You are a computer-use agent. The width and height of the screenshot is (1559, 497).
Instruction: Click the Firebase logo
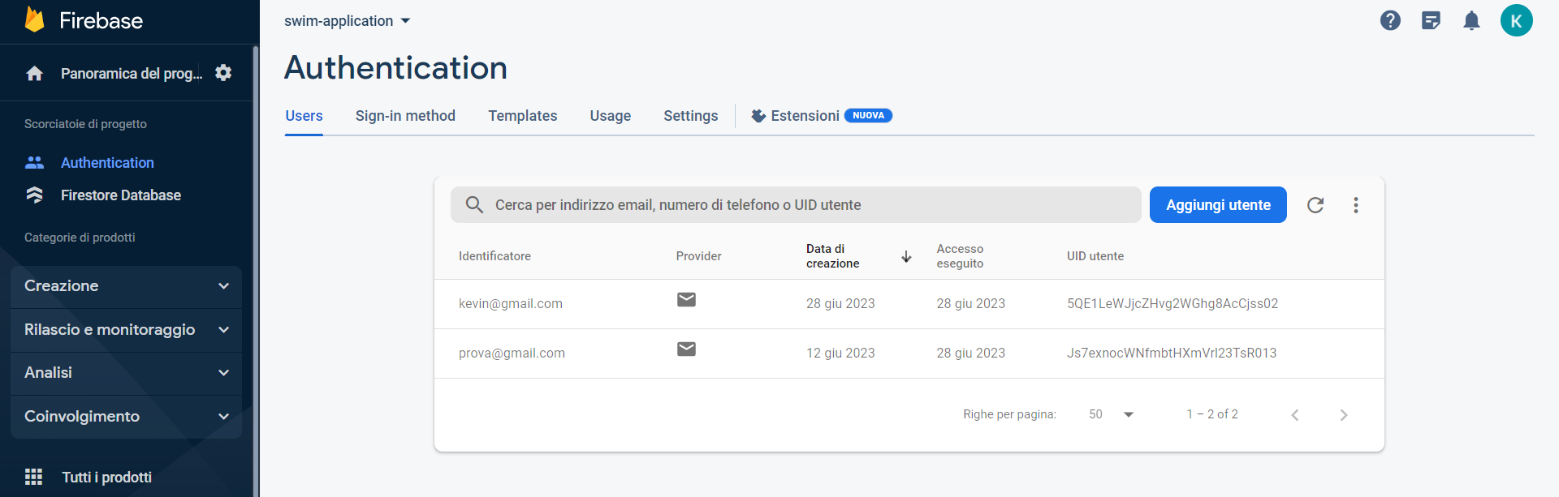pos(34,20)
